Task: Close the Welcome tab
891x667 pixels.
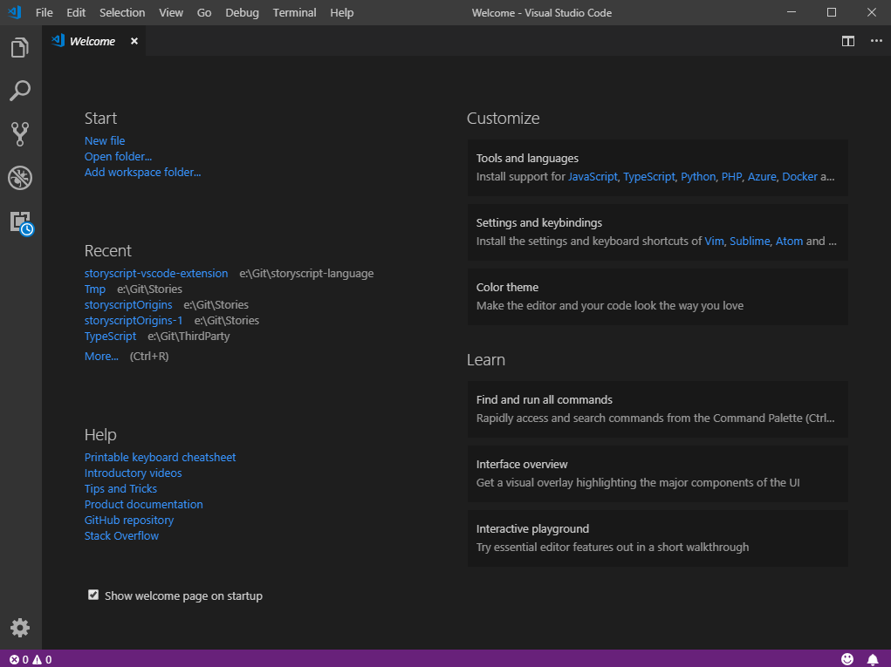Action: coord(134,41)
